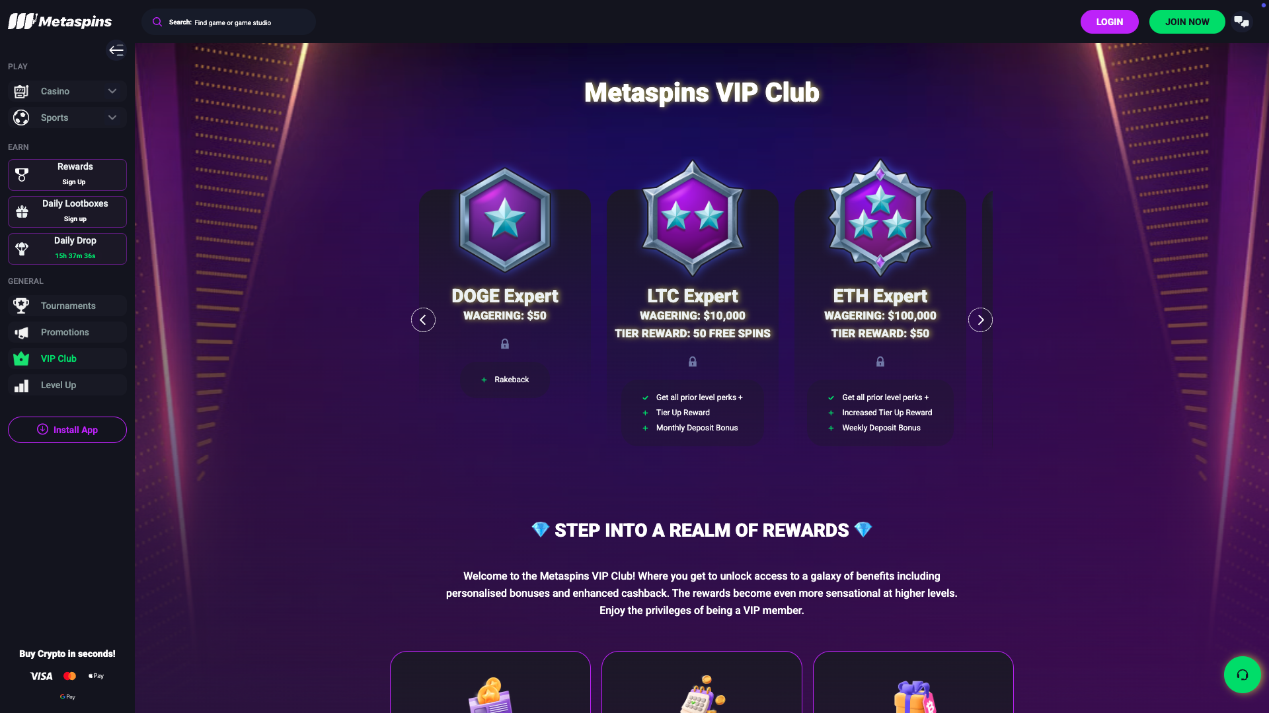Show previous VIP tier with left arrow
The width and height of the screenshot is (1269, 713).
tap(423, 320)
